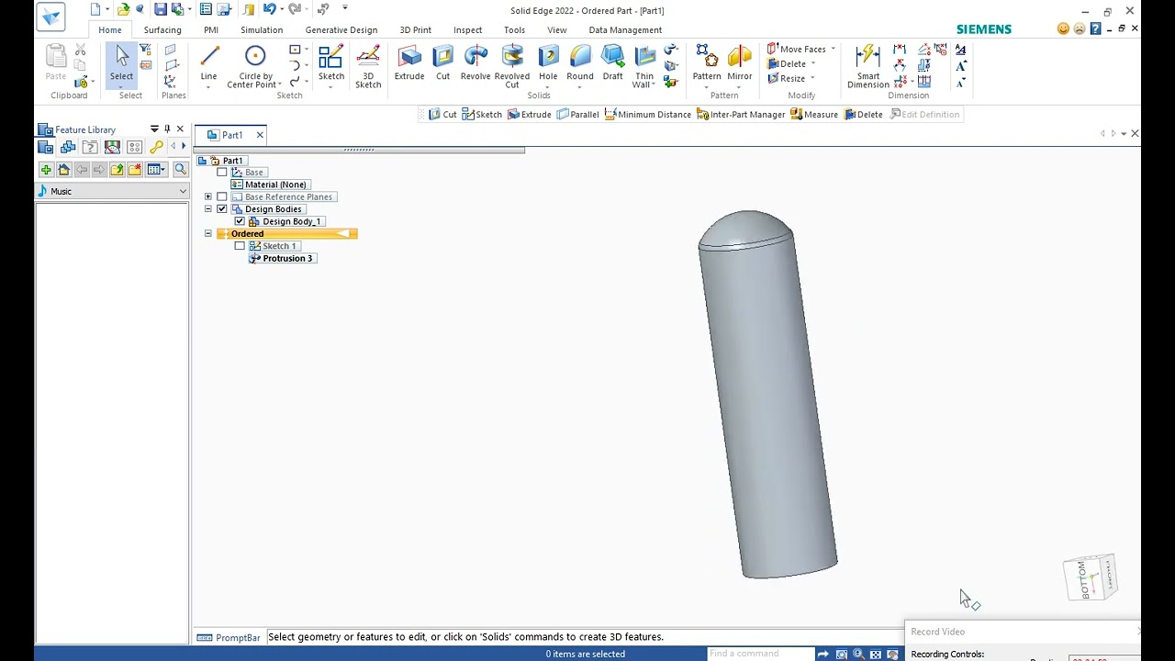The width and height of the screenshot is (1175, 661).
Task: Save the document with floppy icon
Action: [x=161, y=10]
